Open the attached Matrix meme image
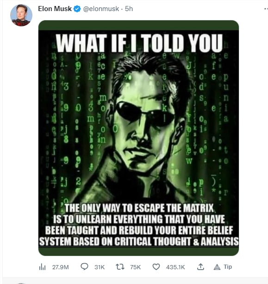This screenshot has width=268, height=284. click(138, 138)
